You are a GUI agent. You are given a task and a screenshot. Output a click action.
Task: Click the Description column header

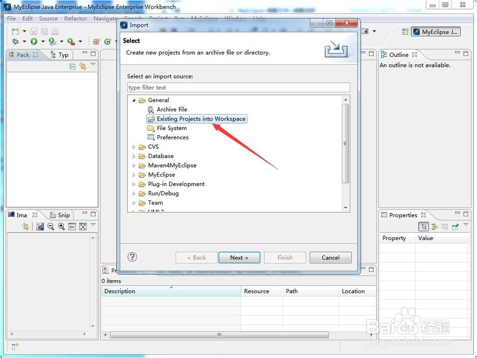coord(171,291)
